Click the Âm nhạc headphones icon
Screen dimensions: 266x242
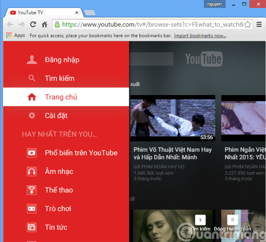32,171
